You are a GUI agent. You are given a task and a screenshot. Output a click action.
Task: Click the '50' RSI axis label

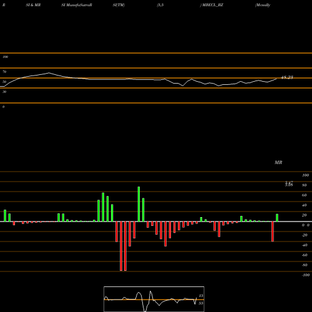[4, 82]
